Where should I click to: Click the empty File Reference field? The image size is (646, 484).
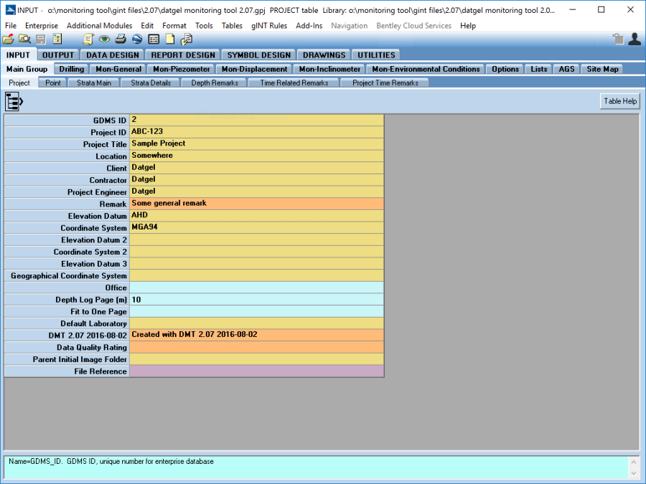tap(256, 371)
